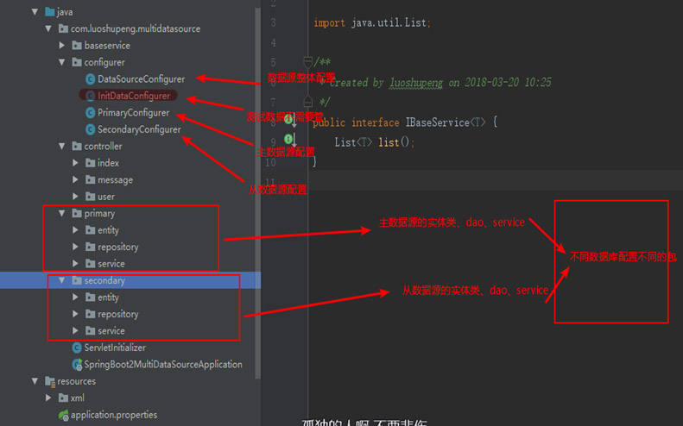The width and height of the screenshot is (683, 426).
Task: Click the xml folder icon
Action: click(x=63, y=398)
